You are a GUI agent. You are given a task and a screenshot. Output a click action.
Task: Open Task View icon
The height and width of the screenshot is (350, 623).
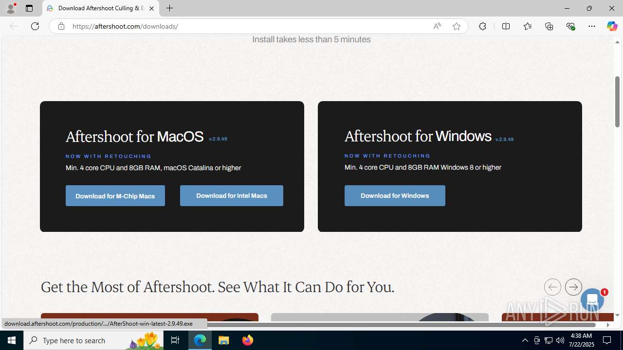[x=175, y=340]
